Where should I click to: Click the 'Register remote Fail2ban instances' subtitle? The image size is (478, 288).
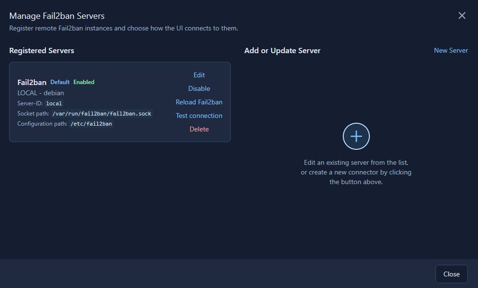[124, 28]
